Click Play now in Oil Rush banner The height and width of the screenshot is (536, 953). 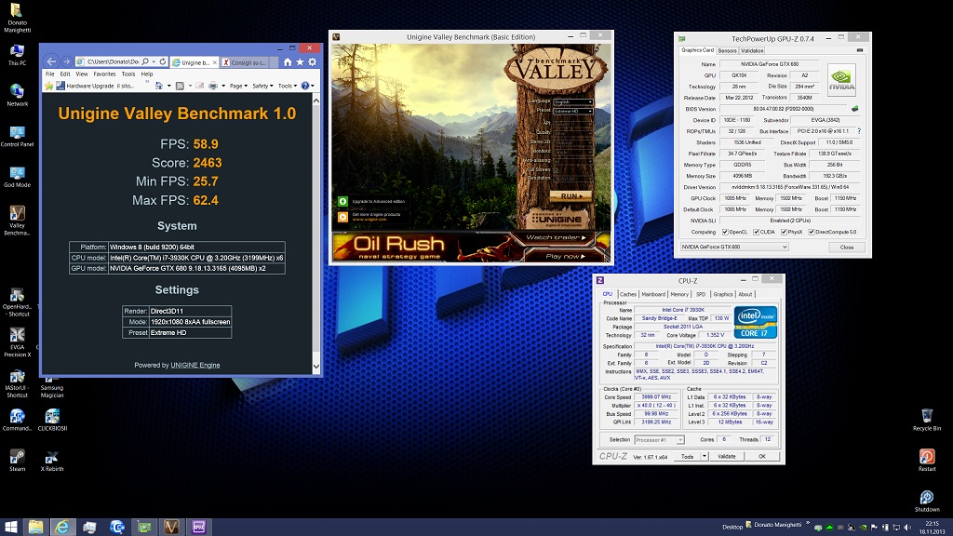(565, 256)
